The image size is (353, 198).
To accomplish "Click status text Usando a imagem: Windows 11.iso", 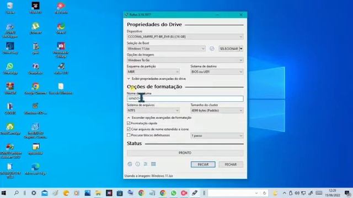I will pyautogui.click(x=148, y=176).
